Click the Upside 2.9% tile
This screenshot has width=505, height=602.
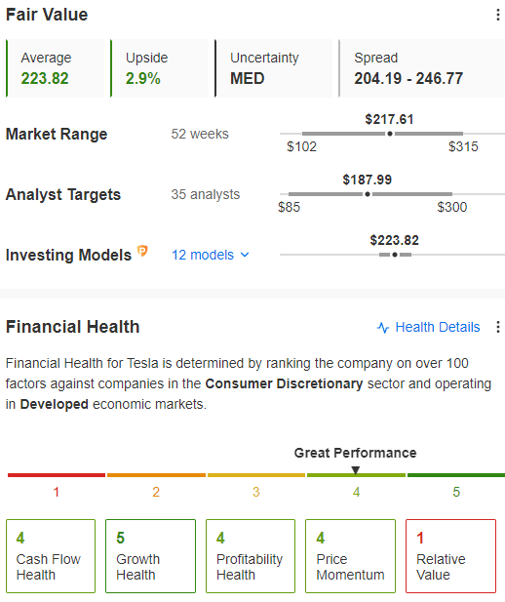tap(160, 68)
